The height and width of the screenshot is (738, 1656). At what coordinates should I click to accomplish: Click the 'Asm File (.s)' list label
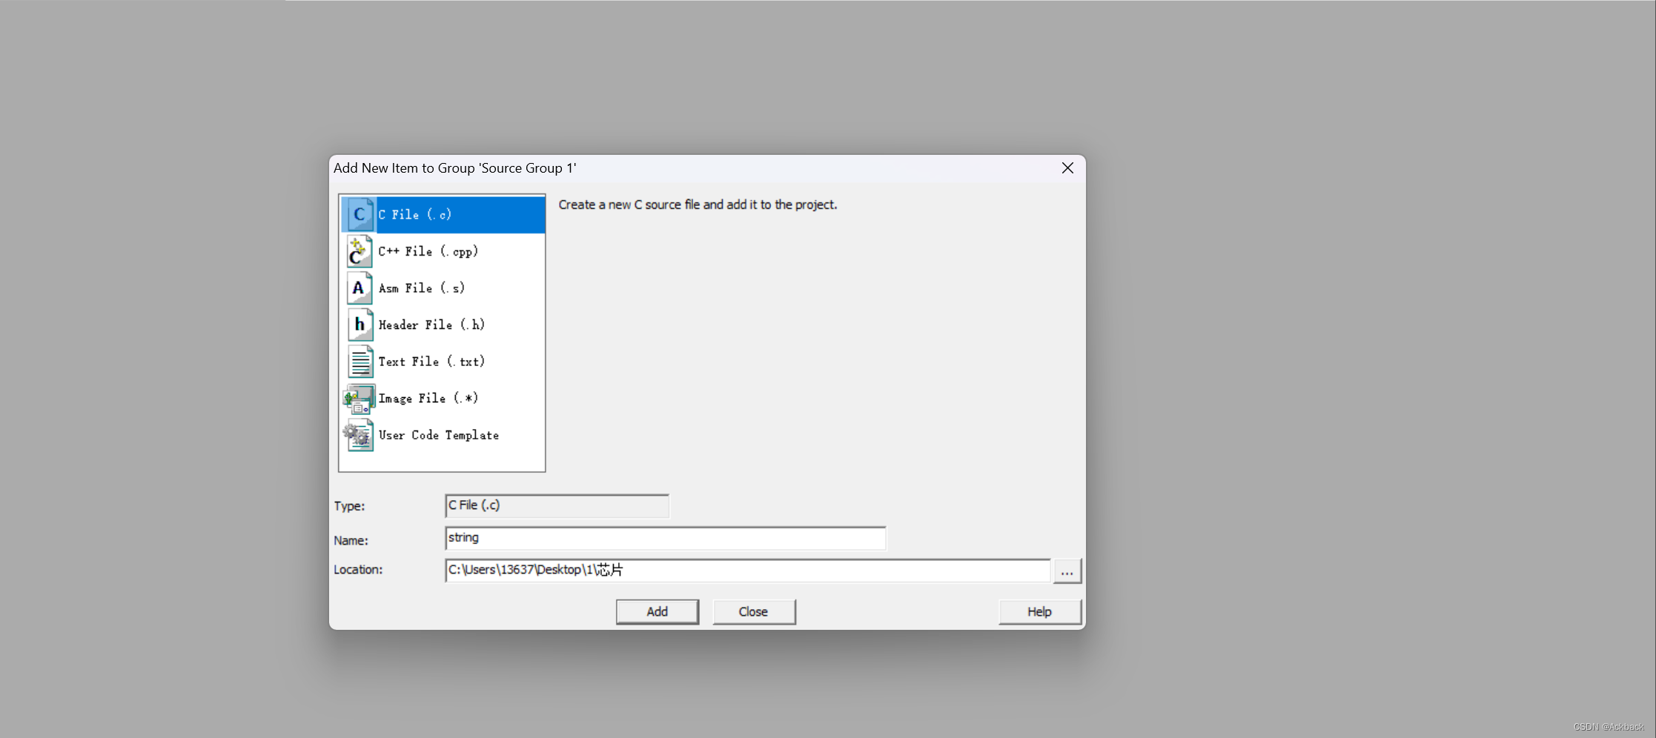pos(422,288)
